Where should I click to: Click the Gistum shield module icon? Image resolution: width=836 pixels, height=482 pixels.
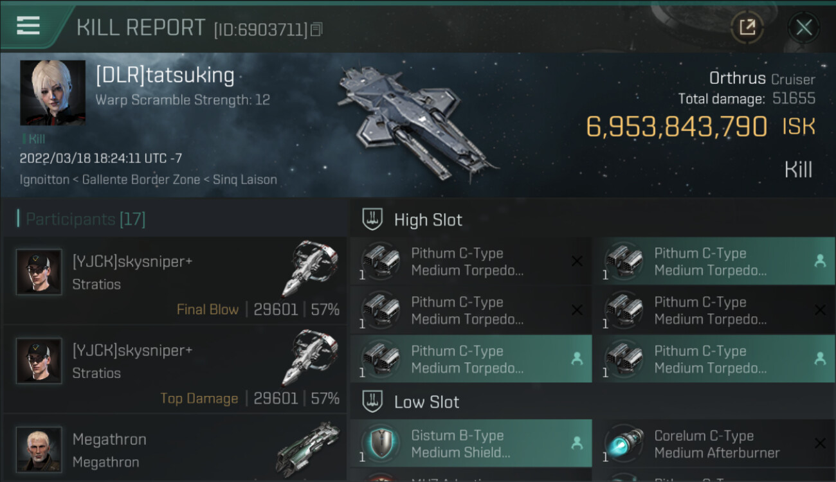[x=381, y=443]
